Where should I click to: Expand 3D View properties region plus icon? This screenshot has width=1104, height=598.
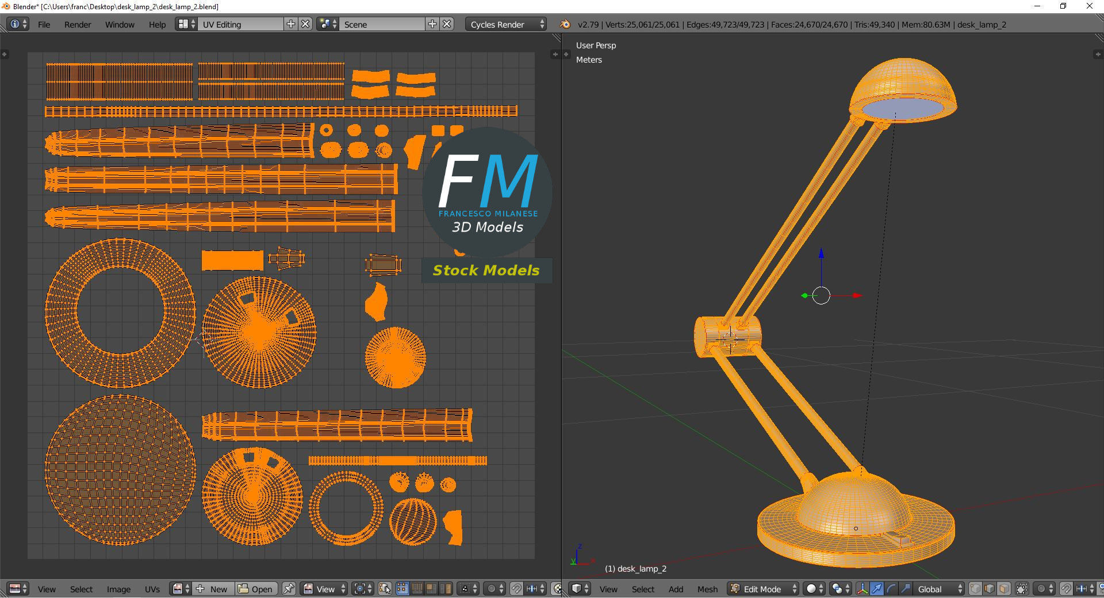pos(1097,54)
